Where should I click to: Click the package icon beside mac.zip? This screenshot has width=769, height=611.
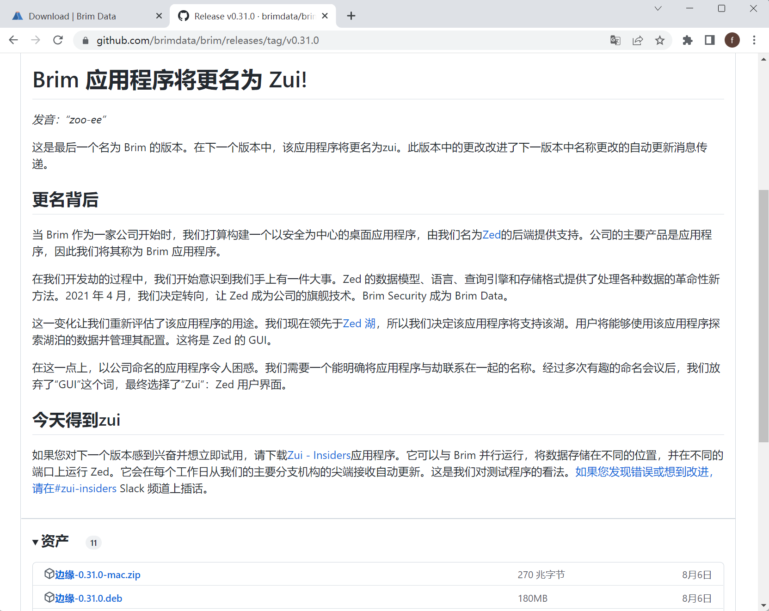click(49, 574)
